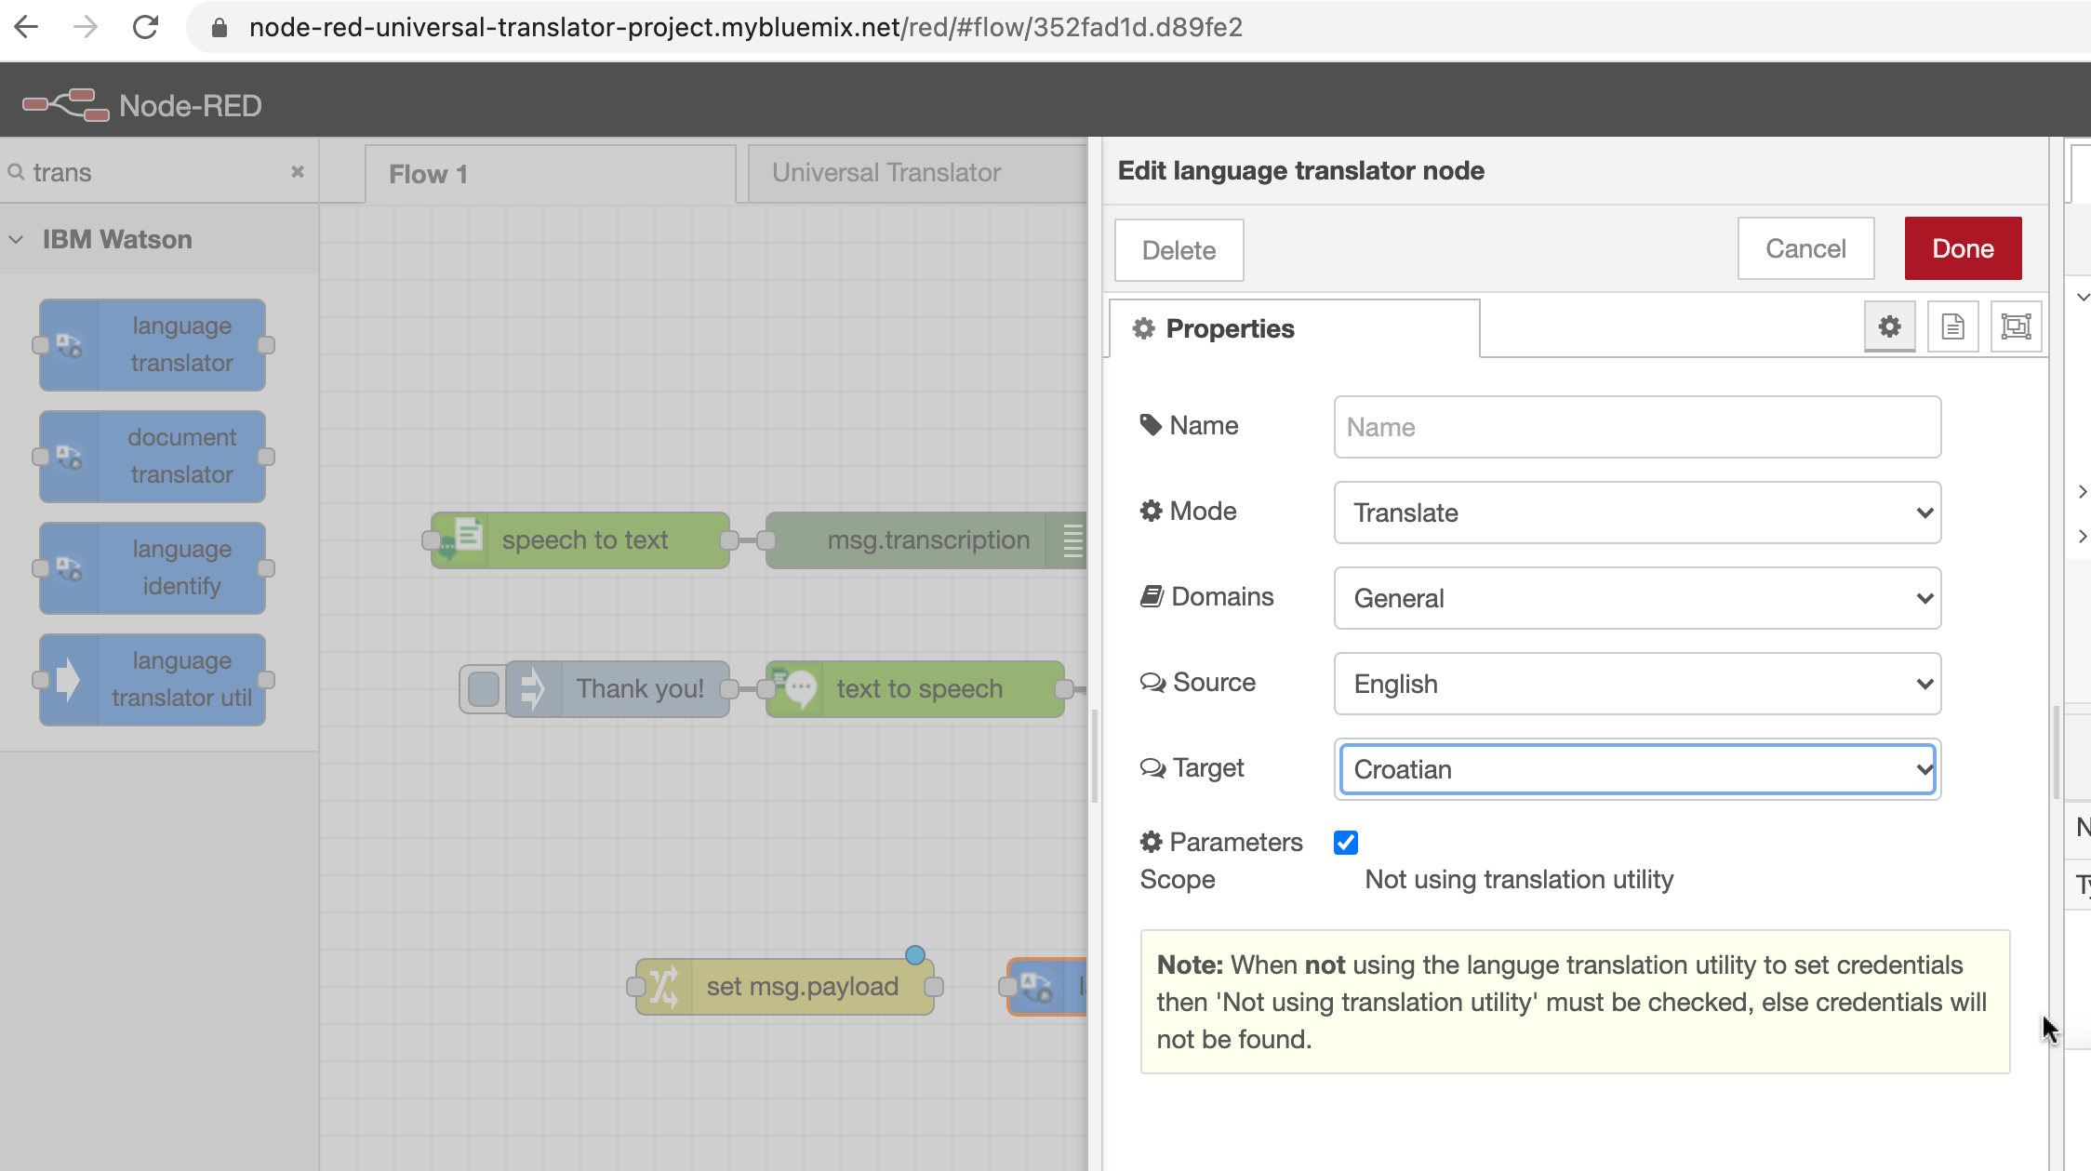
Task: Switch to the Universal Translator tab
Action: (886, 173)
